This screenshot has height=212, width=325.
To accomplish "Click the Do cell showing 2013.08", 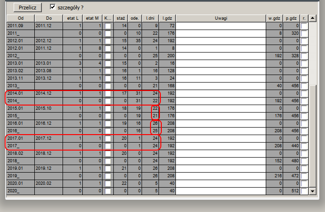I will [x=49, y=70].
